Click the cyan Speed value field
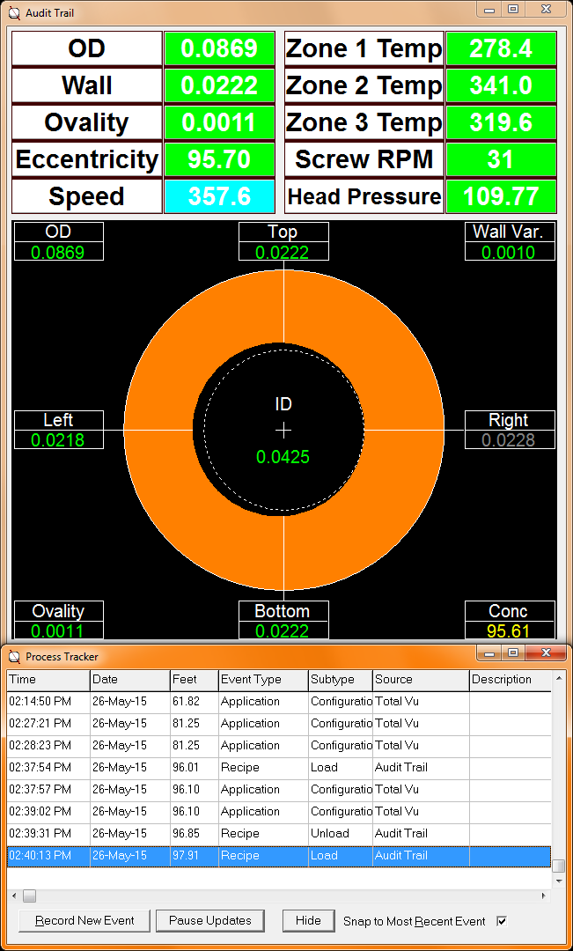Viewport: 573px width, 951px height. [x=219, y=196]
